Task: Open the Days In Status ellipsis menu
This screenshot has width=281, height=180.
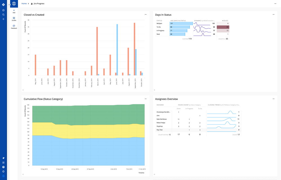Action: pyautogui.click(x=273, y=14)
